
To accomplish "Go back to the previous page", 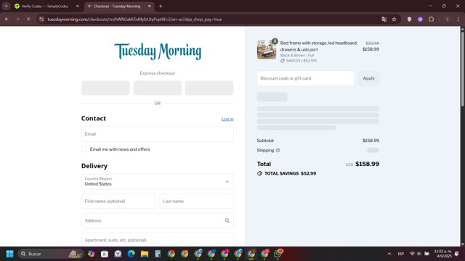I will click(7, 20).
